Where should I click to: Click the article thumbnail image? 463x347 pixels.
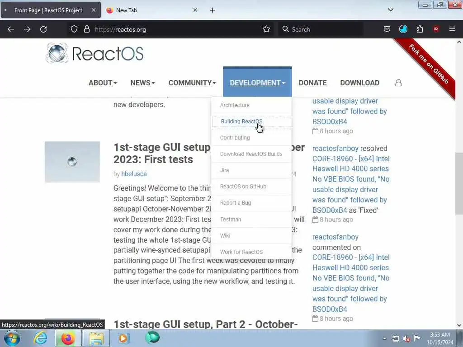(x=72, y=162)
